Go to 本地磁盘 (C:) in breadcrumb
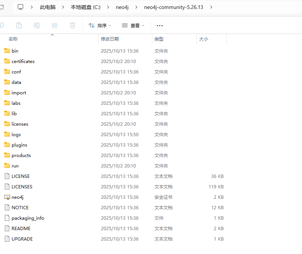 (x=86, y=7)
